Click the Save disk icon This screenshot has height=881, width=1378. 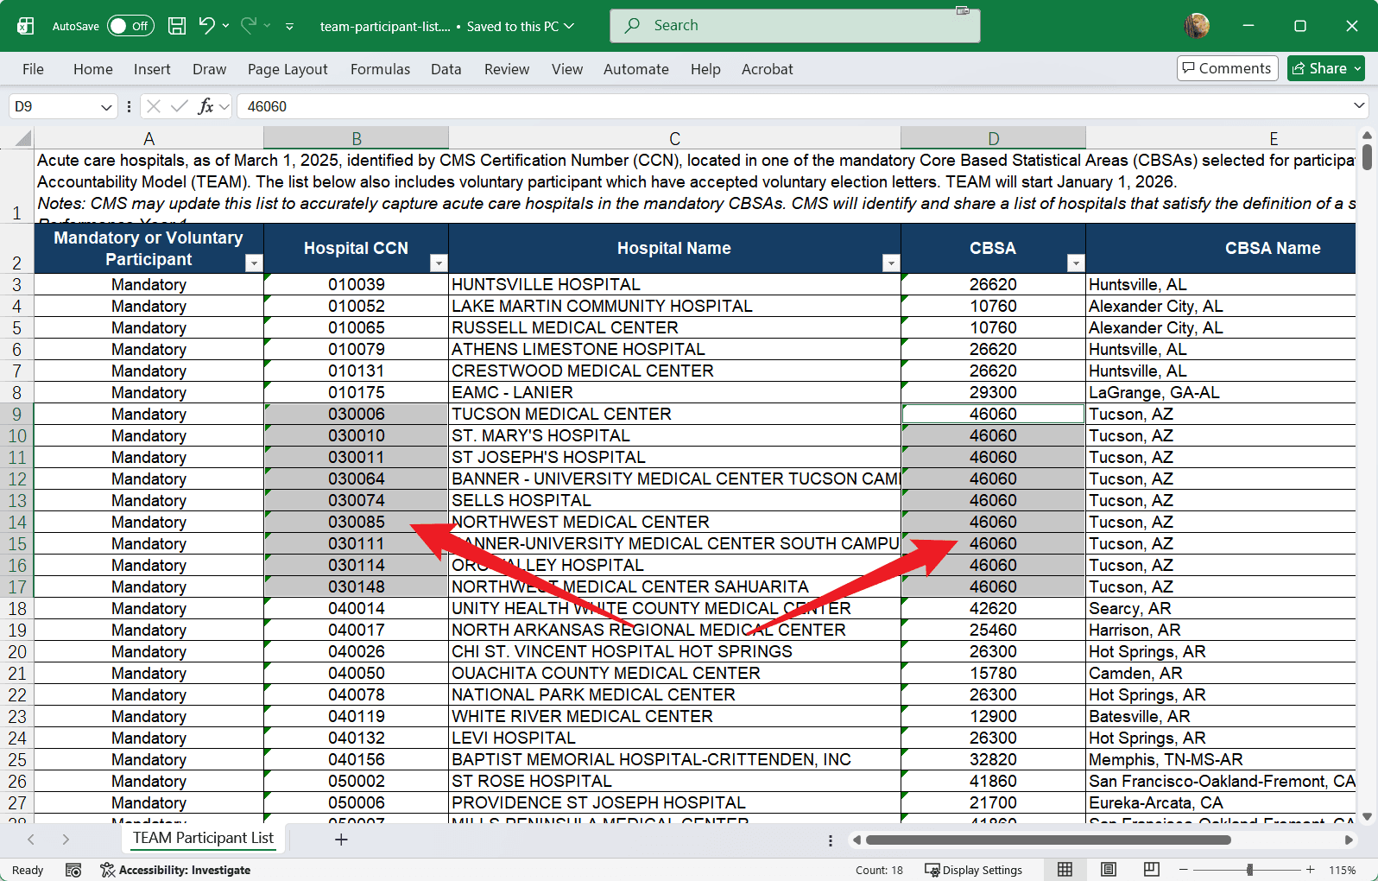point(177,26)
